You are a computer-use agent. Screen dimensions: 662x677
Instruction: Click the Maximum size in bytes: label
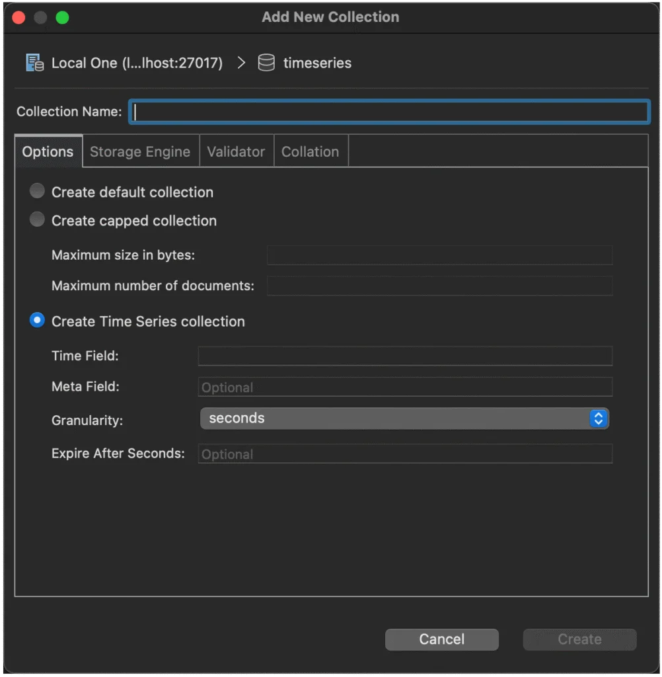tap(124, 255)
